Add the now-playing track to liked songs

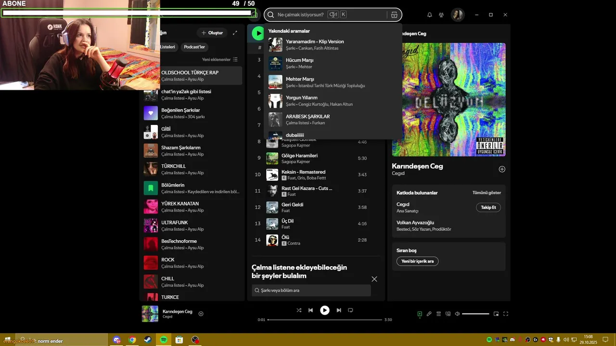[x=201, y=314]
